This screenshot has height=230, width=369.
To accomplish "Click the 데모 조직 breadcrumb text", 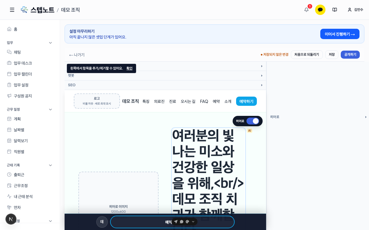I will 70,10.
